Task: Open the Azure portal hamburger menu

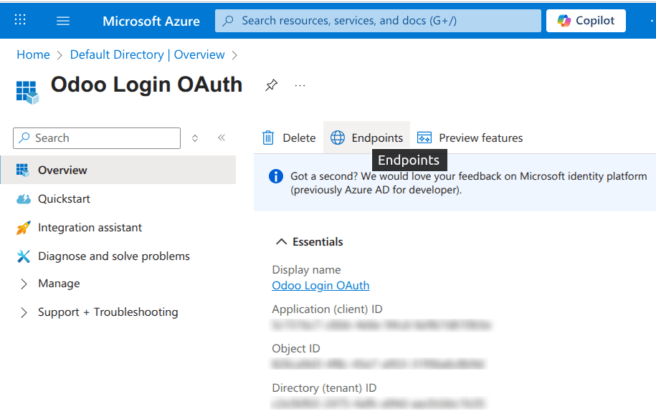Action: pyautogui.click(x=63, y=20)
